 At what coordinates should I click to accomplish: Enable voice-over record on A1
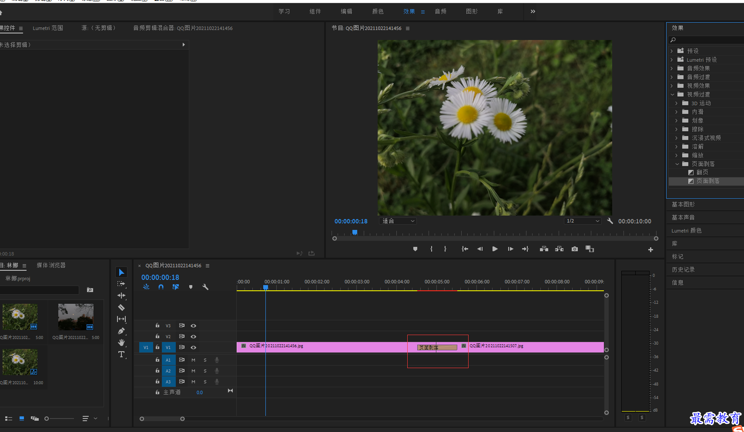tap(217, 360)
